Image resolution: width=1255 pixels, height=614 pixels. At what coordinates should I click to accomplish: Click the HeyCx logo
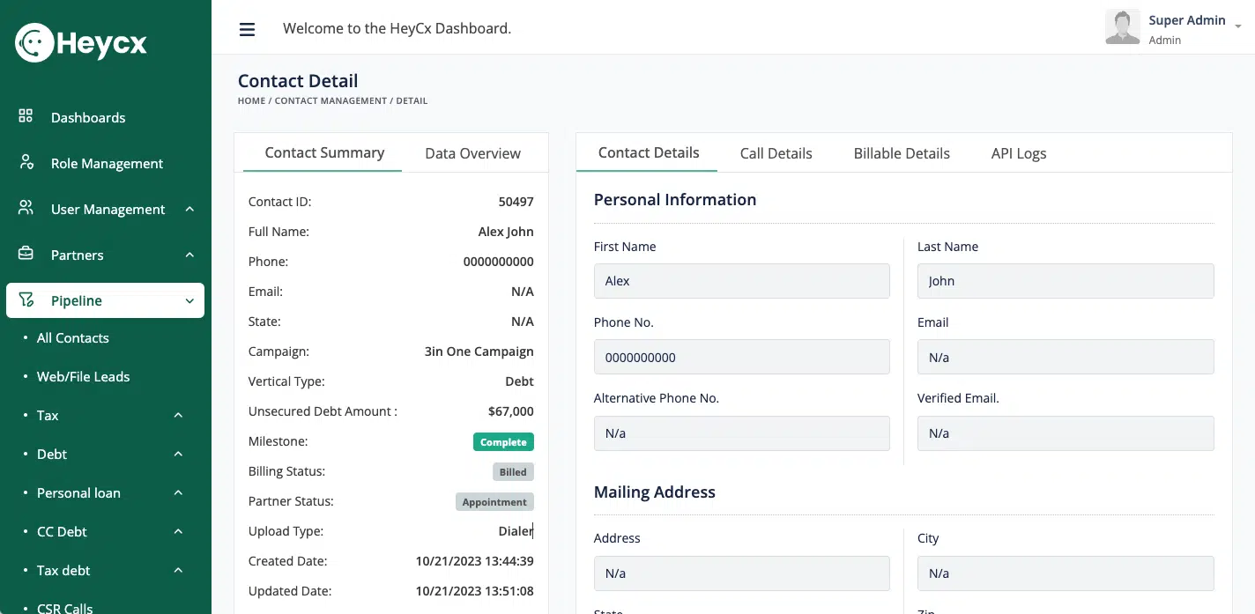click(81, 42)
